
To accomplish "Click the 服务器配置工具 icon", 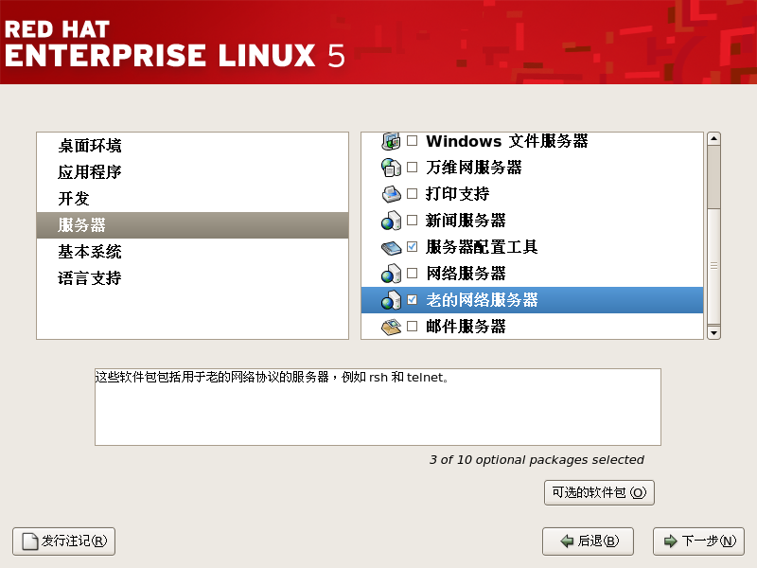I will (x=391, y=247).
